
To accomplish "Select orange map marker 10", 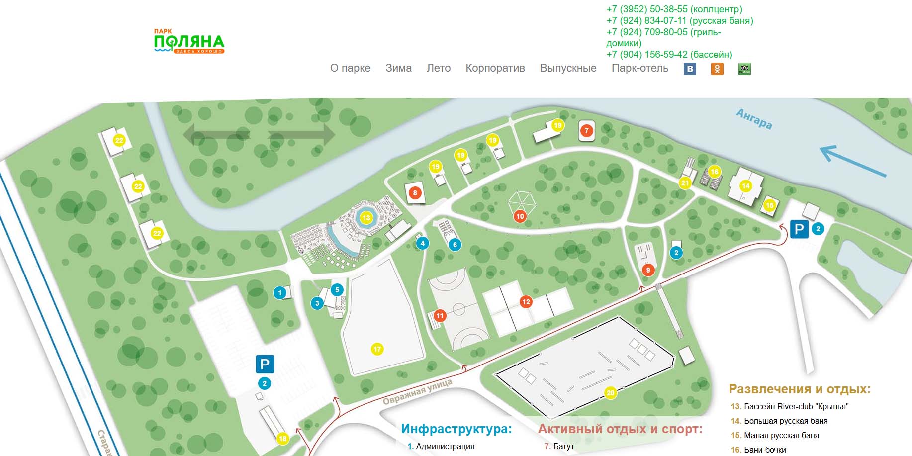I will click(520, 216).
